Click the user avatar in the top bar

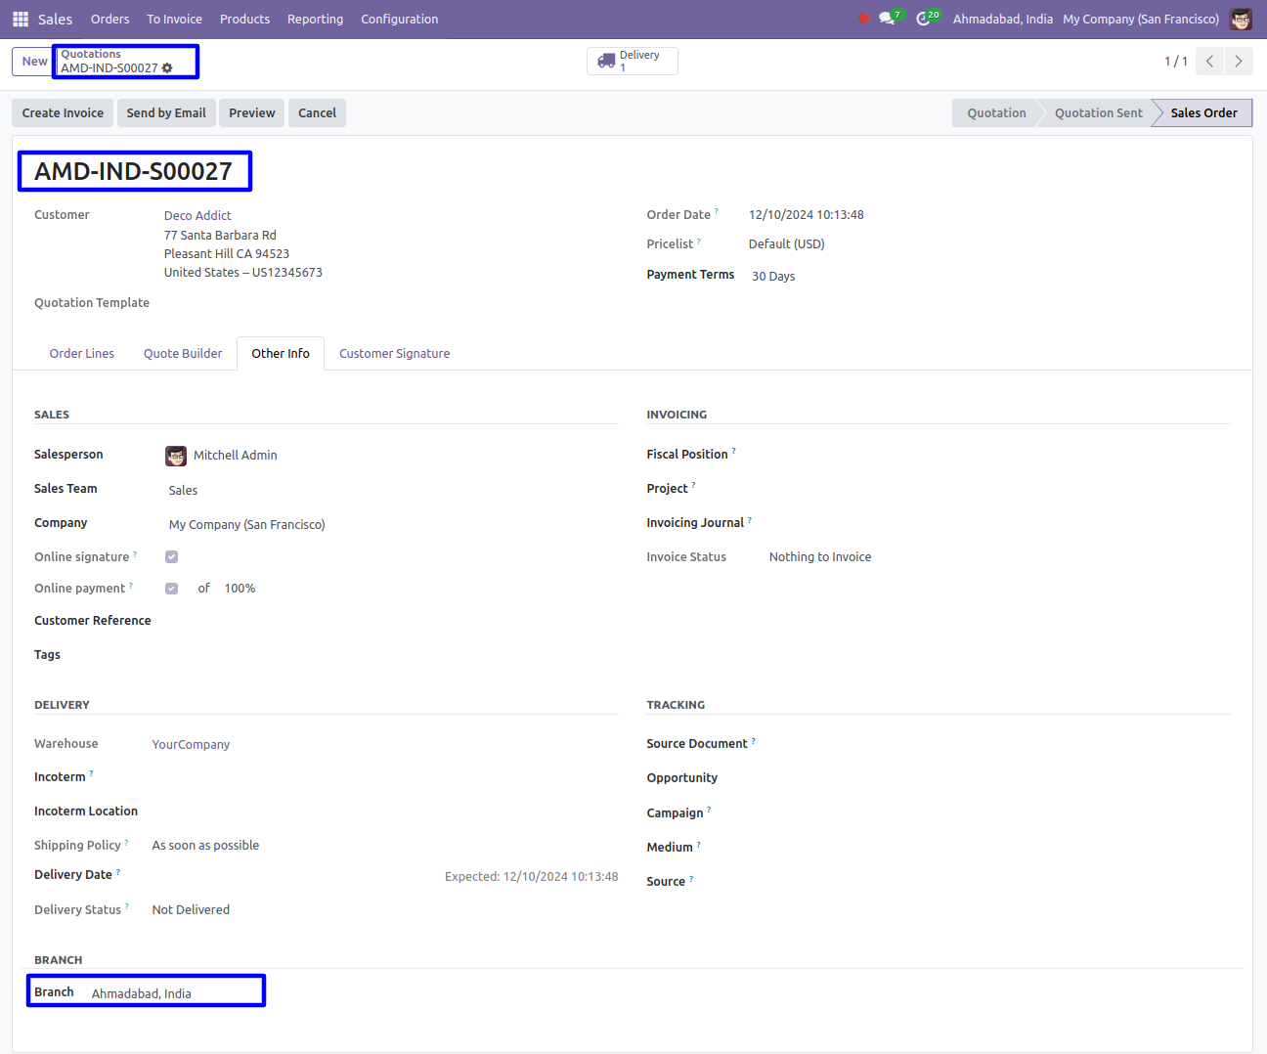[1241, 19]
